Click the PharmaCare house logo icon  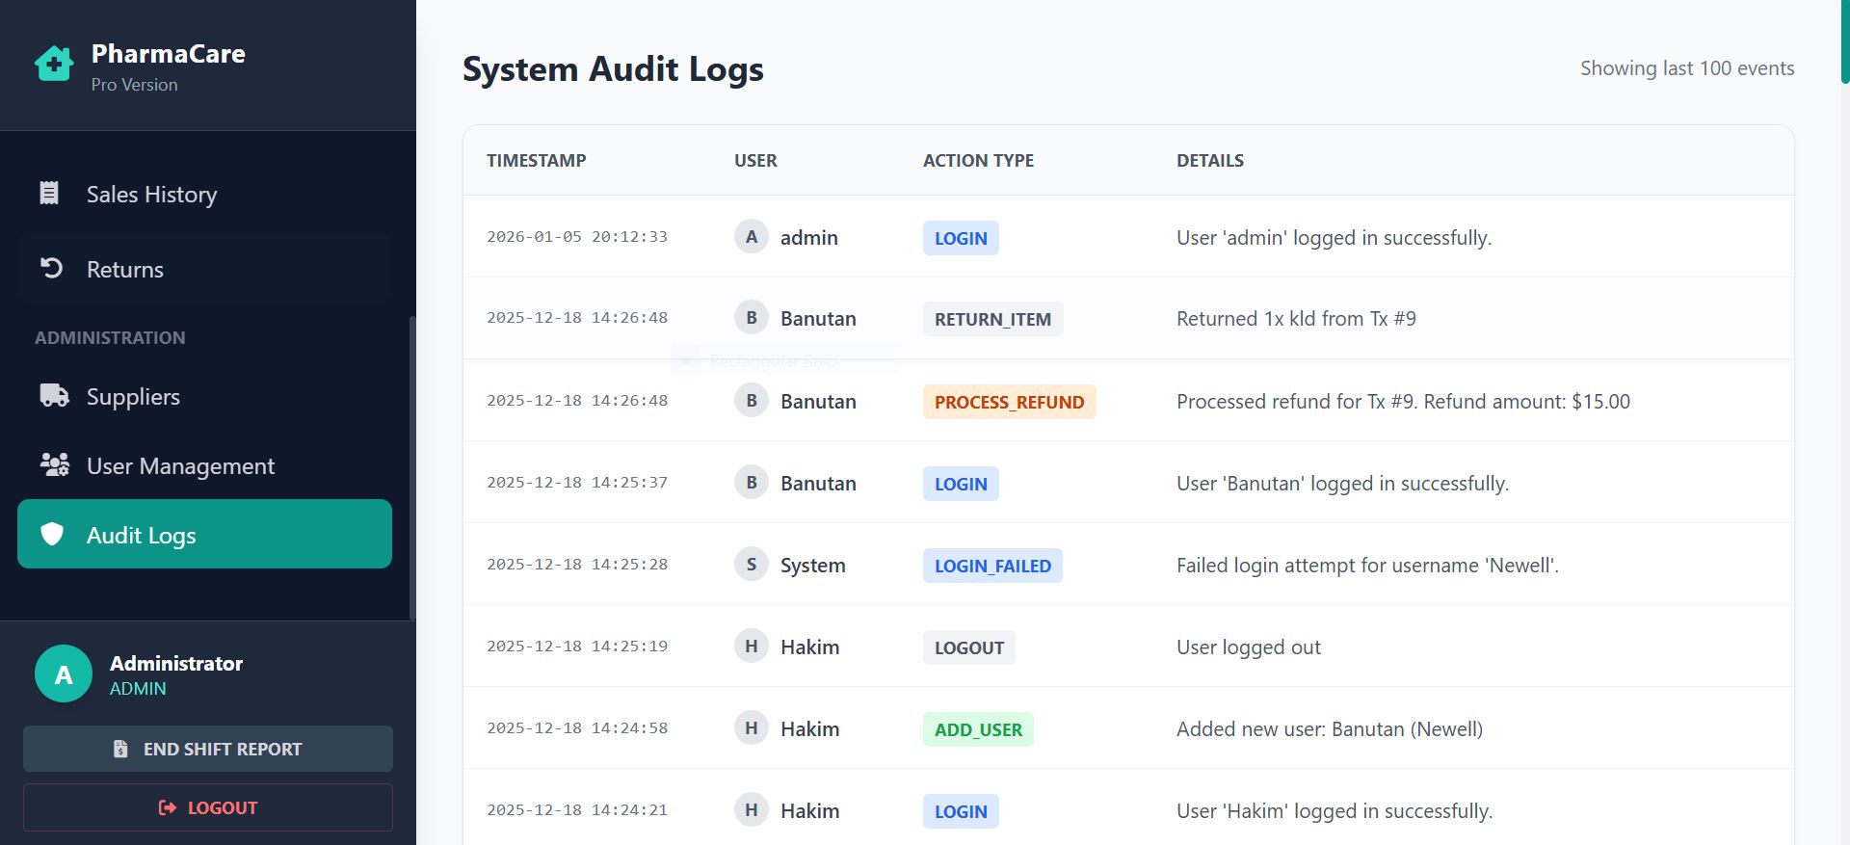[54, 65]
